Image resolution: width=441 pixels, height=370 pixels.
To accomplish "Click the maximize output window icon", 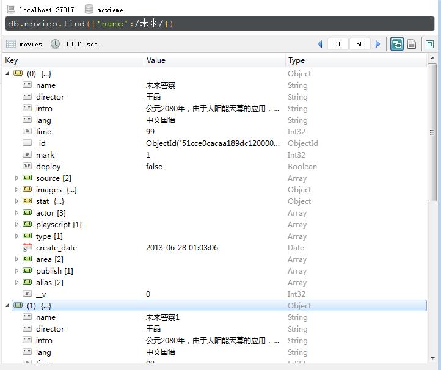I will point(429,44).
